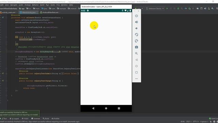Image resolution: width=218 pixels, height=123 pixels.
Task: Click the emulator sidebar Back triangle
Action: click(137, 60)
